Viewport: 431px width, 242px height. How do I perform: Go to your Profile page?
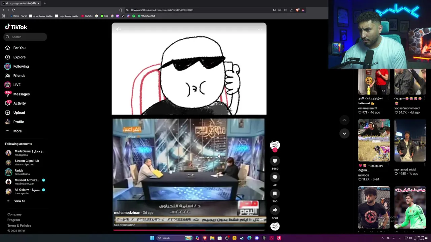click(x=15, y=122)
